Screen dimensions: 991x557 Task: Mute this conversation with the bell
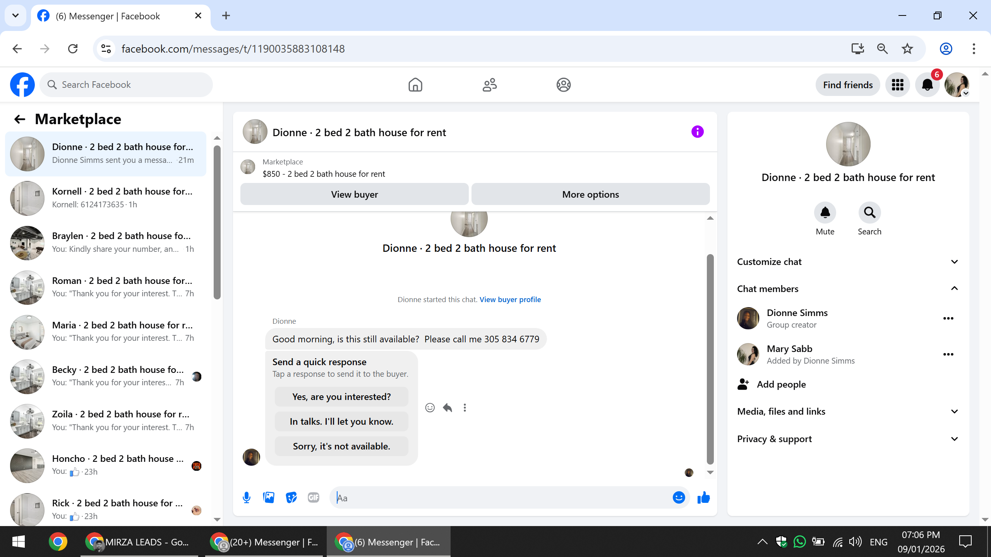(x=825, y=213)
